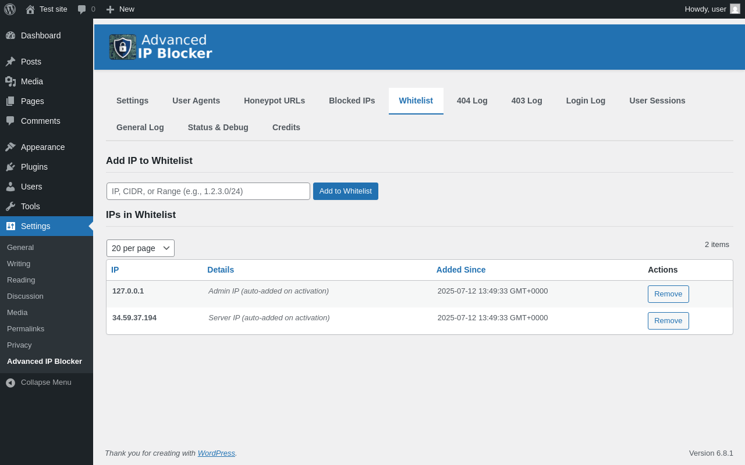Open the comments bubble icon in admin bar
Screen dimensions: 745x465
(82, 9)
